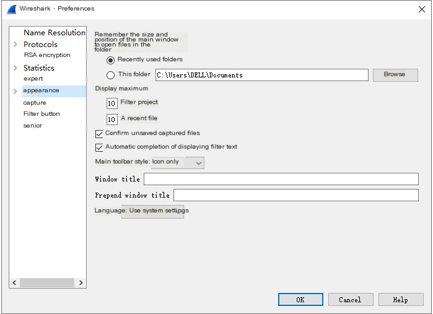Click the recent file count field
433x314 pixels.
point(112,120)
